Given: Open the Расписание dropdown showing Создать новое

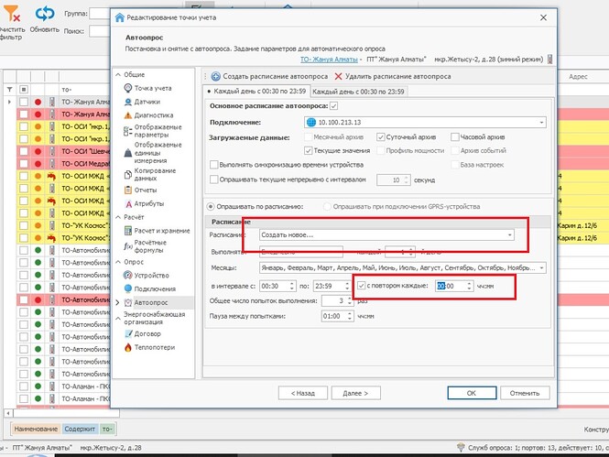Looking at the screenshot, I should pyautogui.click(x=508, y=235).
